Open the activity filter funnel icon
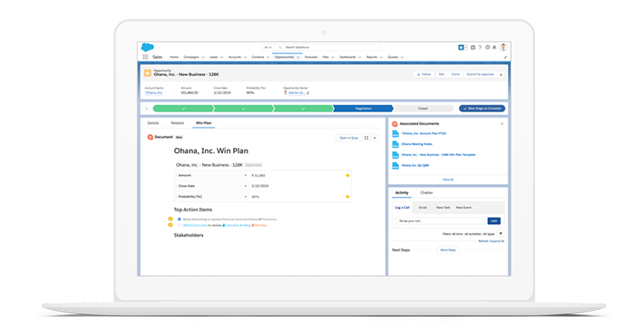This screenshot has width=641, height=334. coord(501,234)
